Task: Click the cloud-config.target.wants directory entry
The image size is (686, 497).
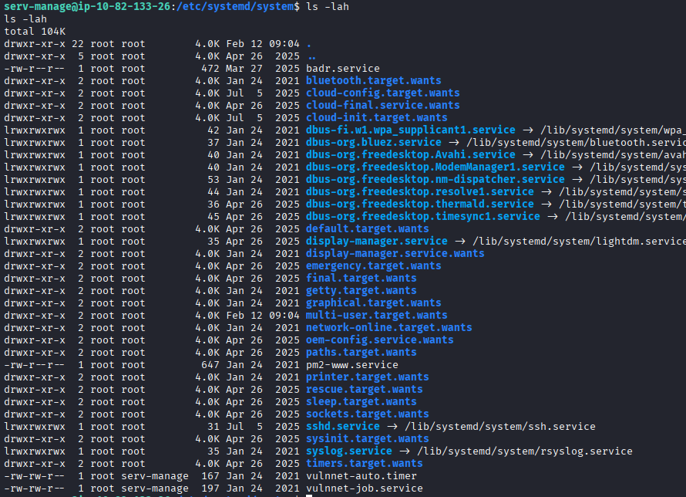Action: tap(382, 93)
